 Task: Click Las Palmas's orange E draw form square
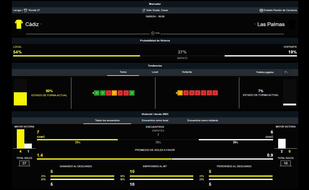(x=180, y=93)
